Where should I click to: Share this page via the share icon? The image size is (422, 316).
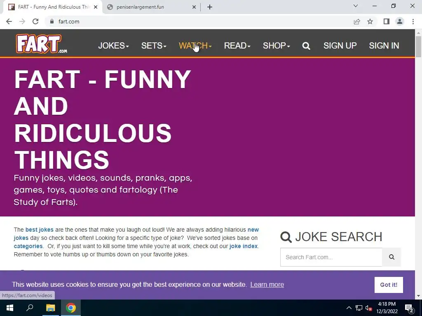click(x=357, y=21)
